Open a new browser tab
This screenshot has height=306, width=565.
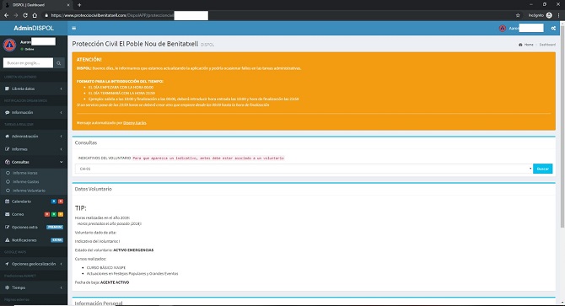pyautogui.click(x=79, y=5)
